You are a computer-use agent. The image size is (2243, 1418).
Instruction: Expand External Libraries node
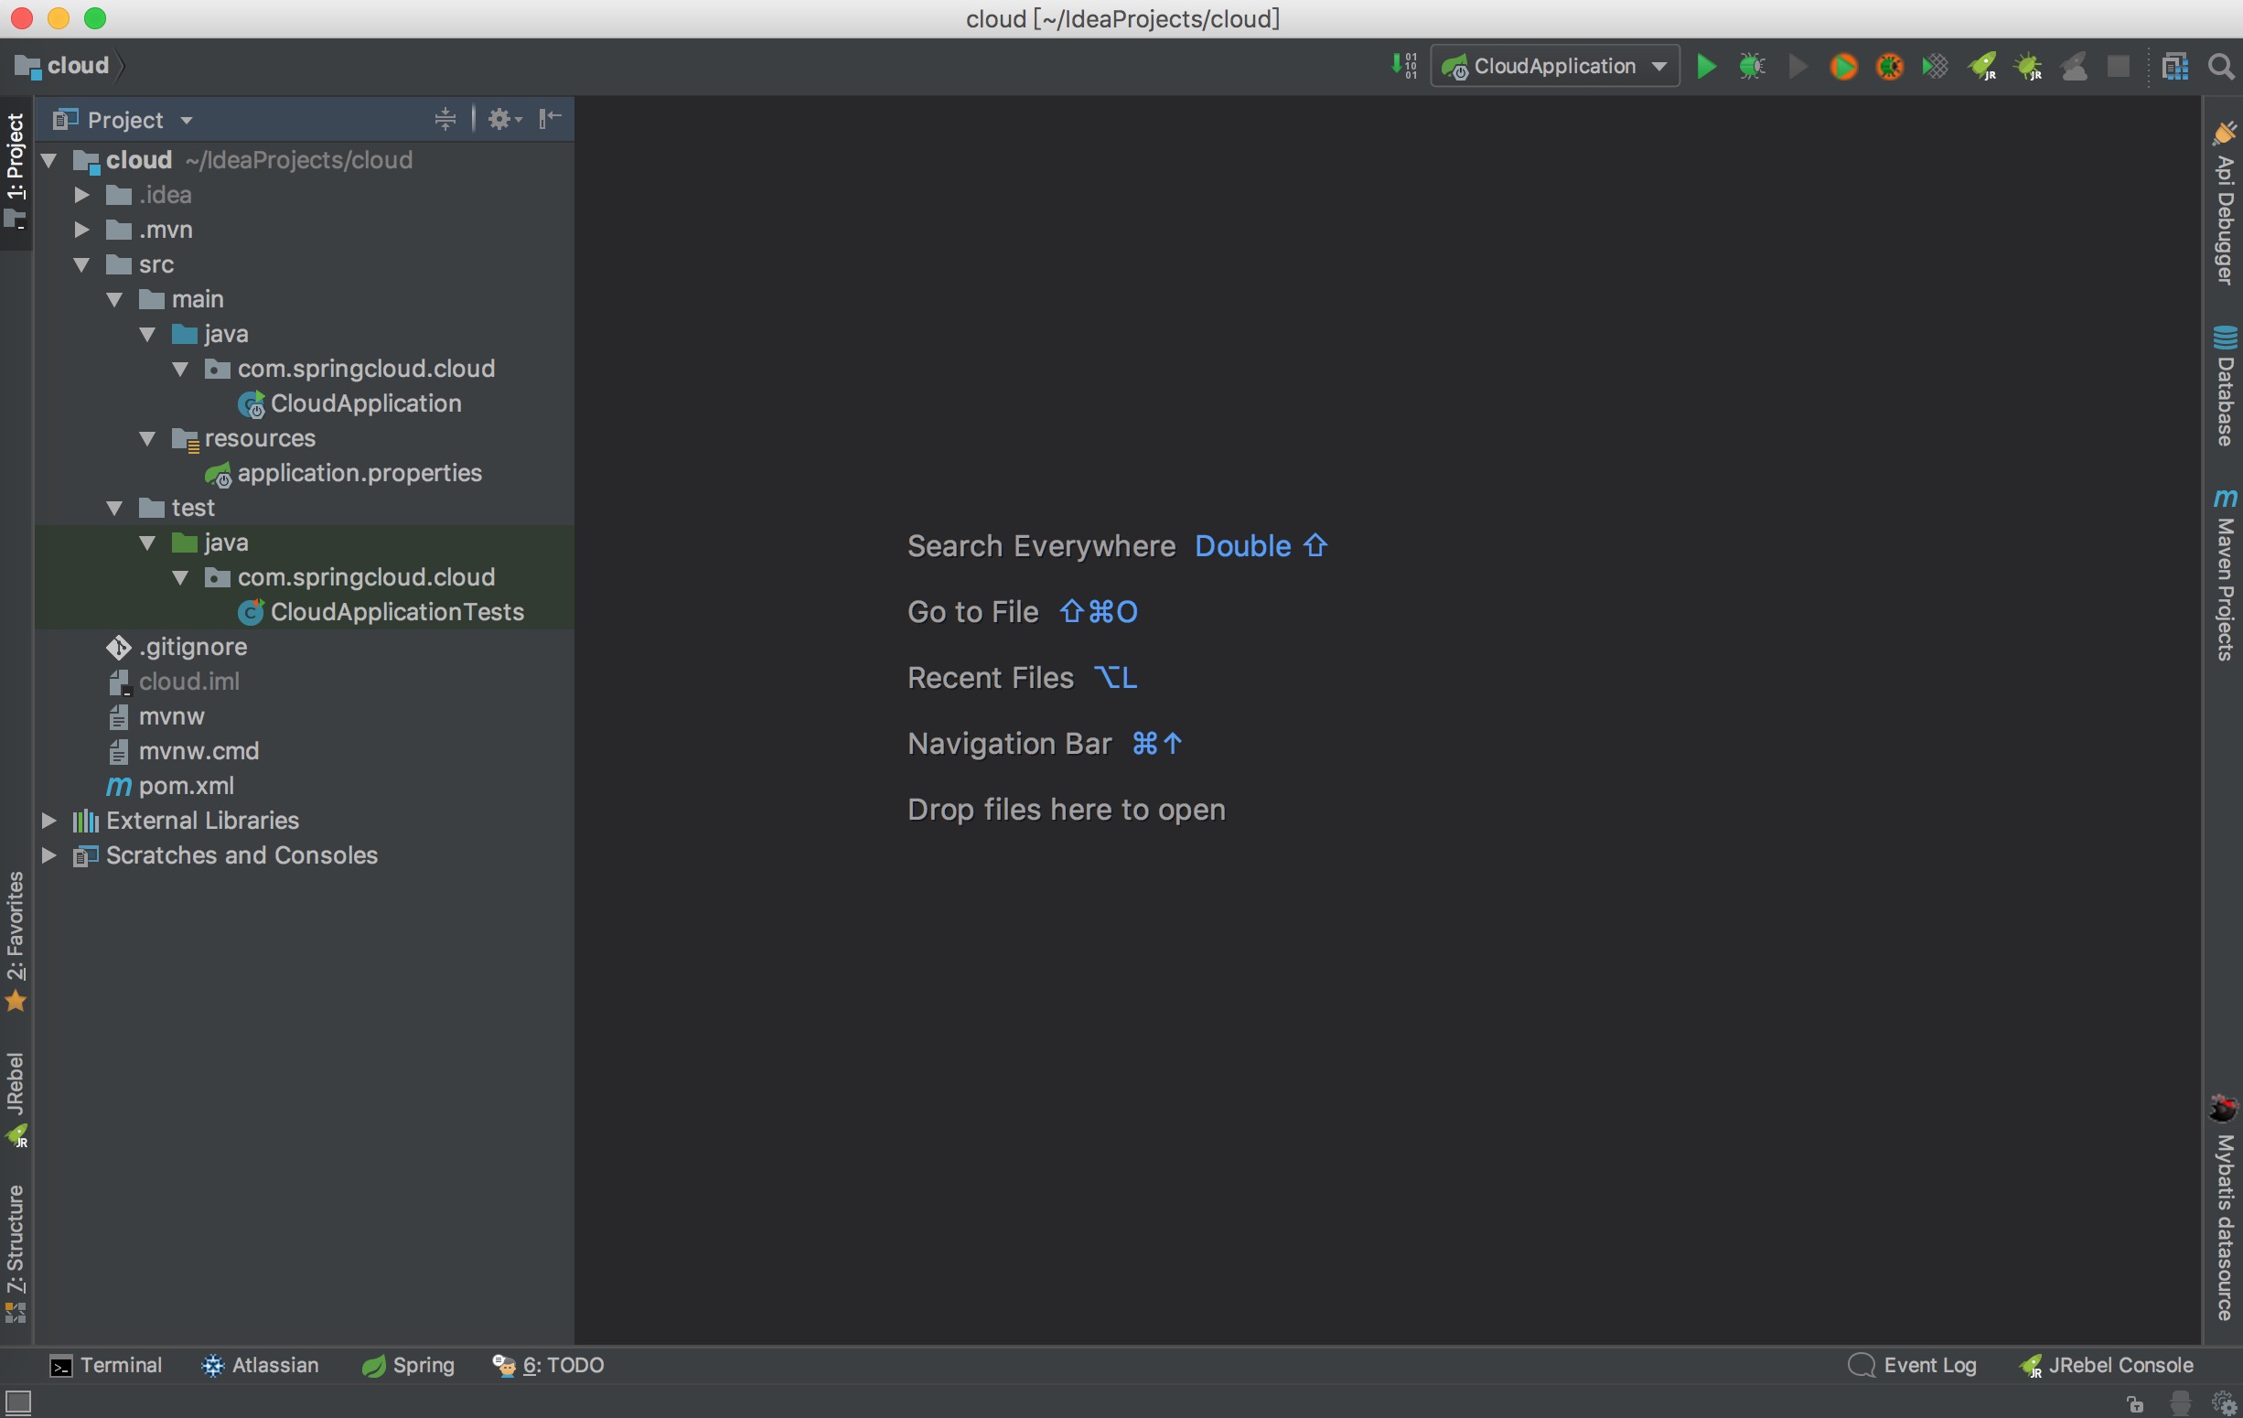49,820
